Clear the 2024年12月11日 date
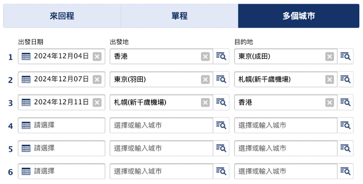Viewport: 363px width, 184px height. pyautogui.click(x=97, y=102)
